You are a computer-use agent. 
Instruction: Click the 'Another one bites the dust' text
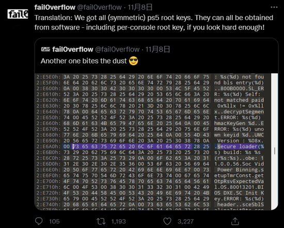(x=84, y=61)
